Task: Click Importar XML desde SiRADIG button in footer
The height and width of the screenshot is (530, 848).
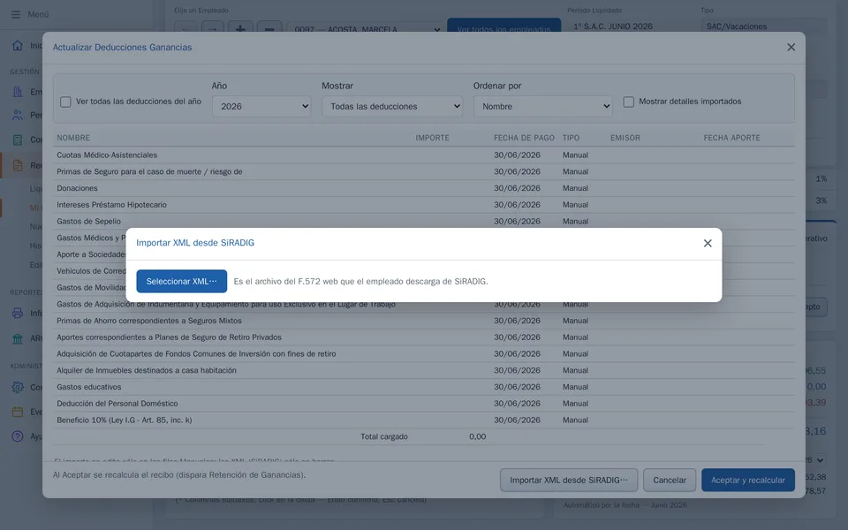Action: (x=569, y=481)
